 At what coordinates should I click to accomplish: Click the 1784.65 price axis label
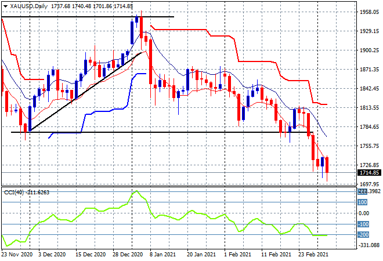point(369,126)
